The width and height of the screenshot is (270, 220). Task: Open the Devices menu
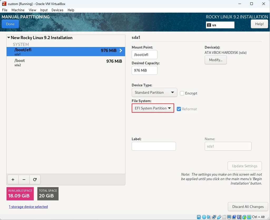click(x=57, y=10)
